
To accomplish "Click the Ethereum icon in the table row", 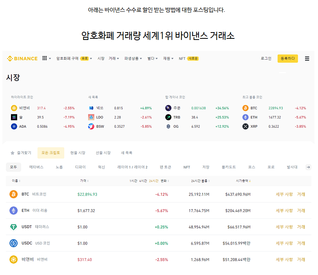I will tap(14, 210).
